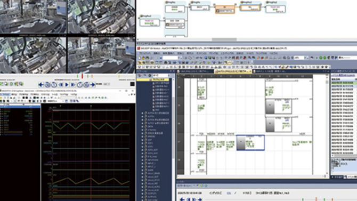Close the active yellow ladder editor tab
Screen dimensions: 357x201
250,71
